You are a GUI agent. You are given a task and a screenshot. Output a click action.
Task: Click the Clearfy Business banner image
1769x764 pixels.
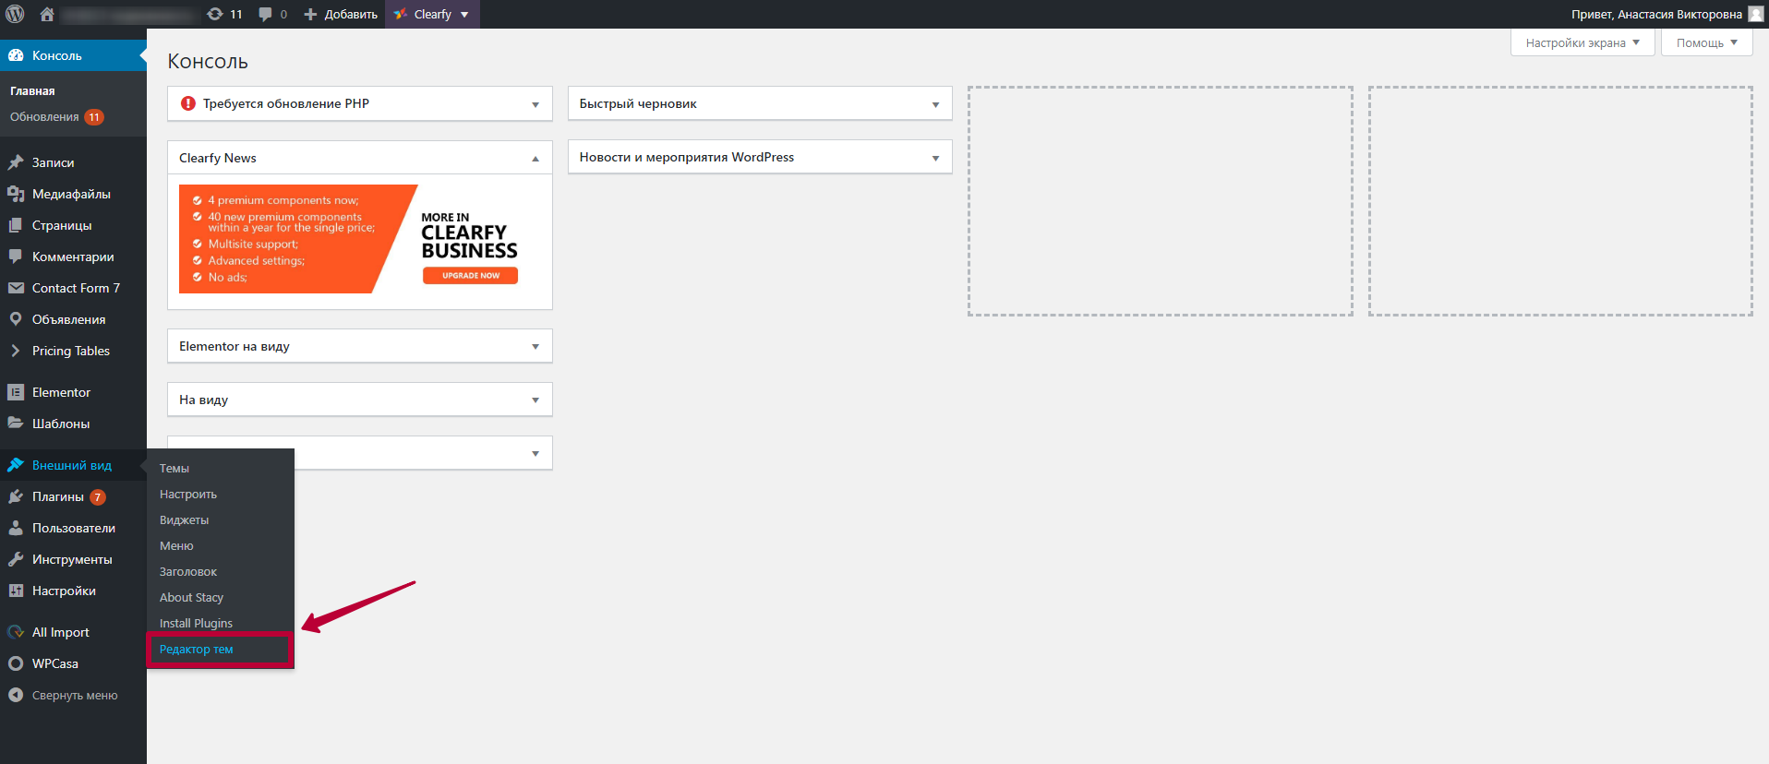pyautogui.click(x=359, y=239)
